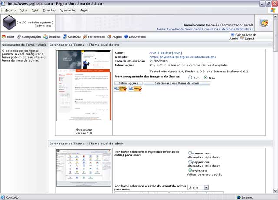Click the Iniciar home icon

click(3, 36)
